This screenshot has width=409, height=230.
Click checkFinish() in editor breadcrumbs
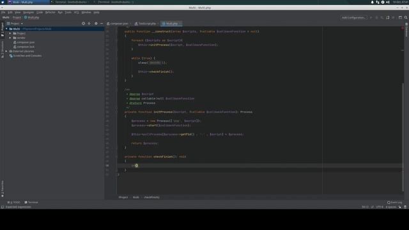[x=151, y=197]
